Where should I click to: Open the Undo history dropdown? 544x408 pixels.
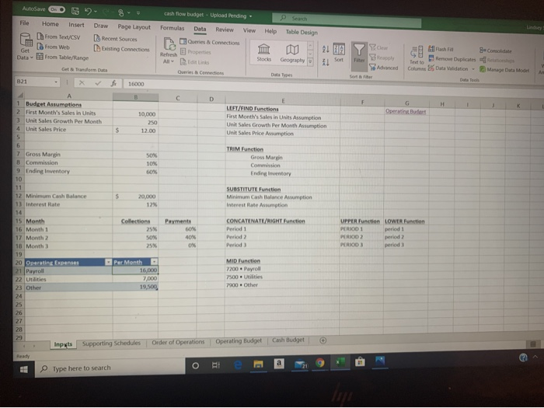pos(96,12)
